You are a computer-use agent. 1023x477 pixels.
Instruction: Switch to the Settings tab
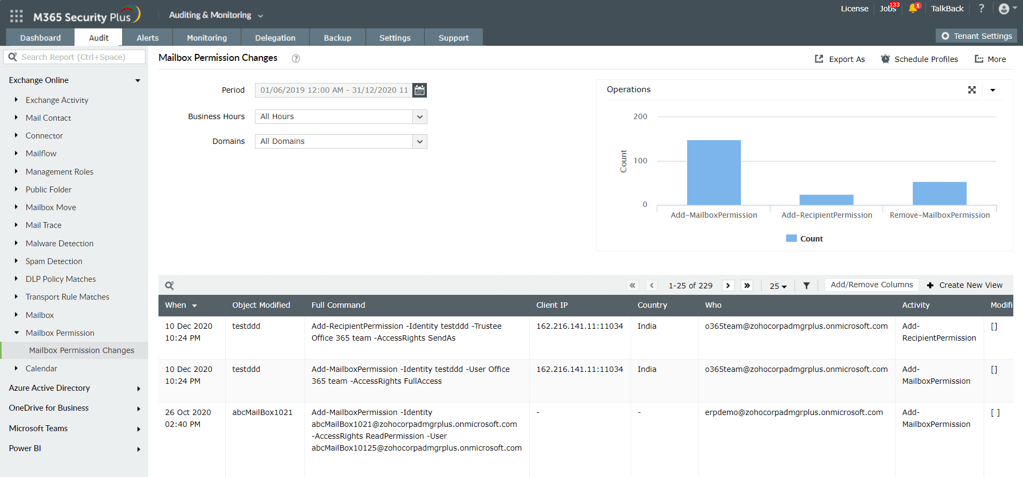pyautogui.click(x=395, y=38)
